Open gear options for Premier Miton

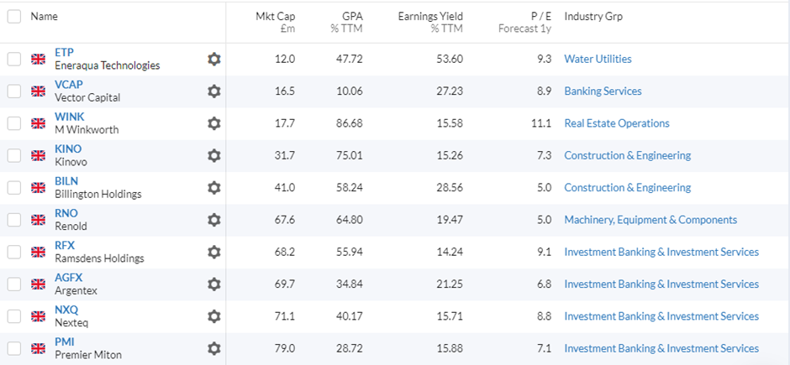214,349
